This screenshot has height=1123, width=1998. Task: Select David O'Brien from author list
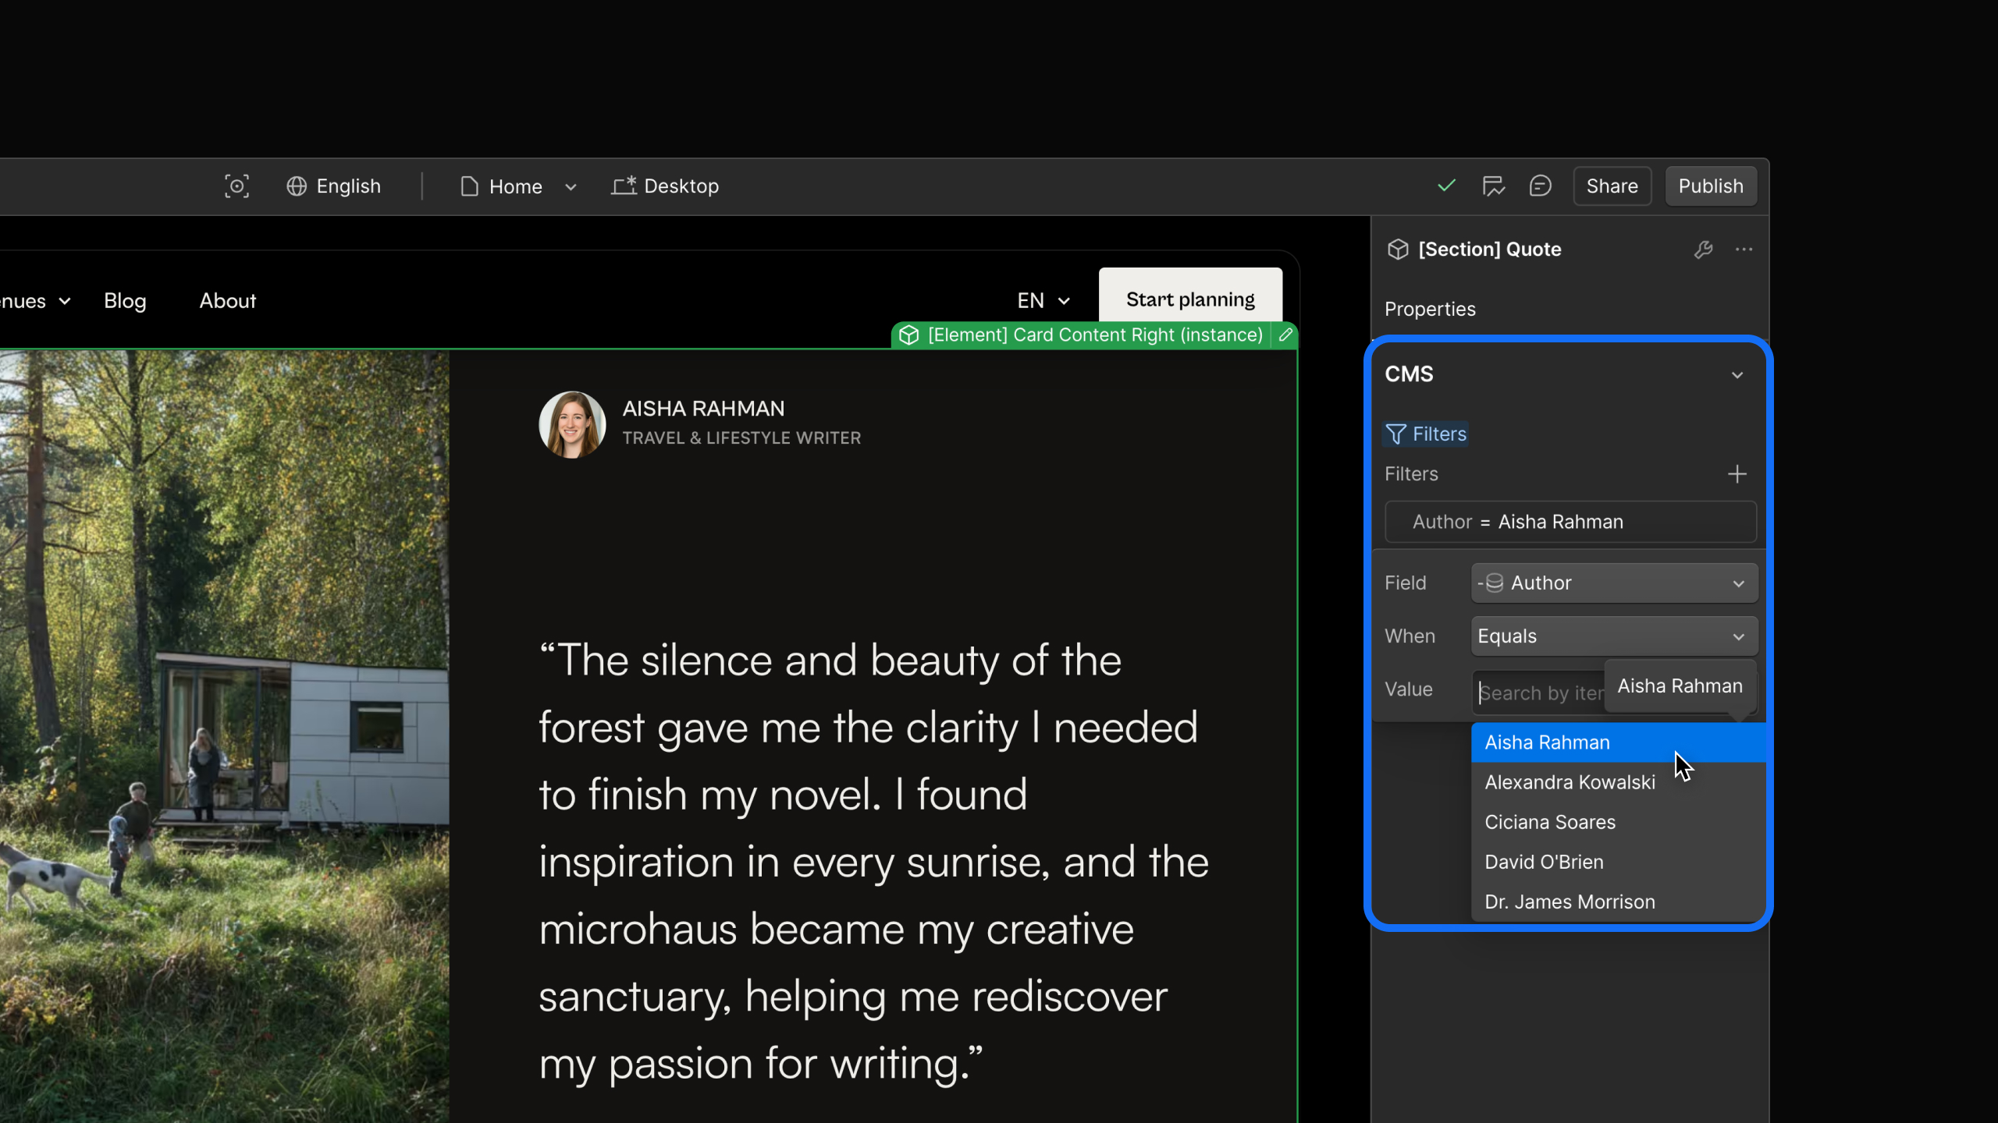[1544, 862]
